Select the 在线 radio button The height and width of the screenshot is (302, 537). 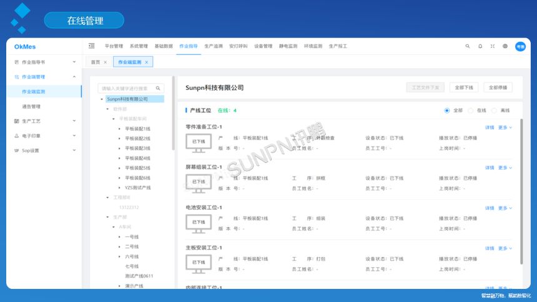pos(471,110)
